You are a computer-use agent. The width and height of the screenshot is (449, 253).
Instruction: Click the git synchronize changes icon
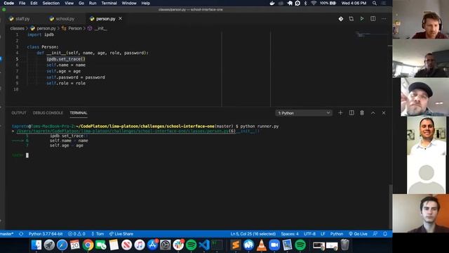21,234
